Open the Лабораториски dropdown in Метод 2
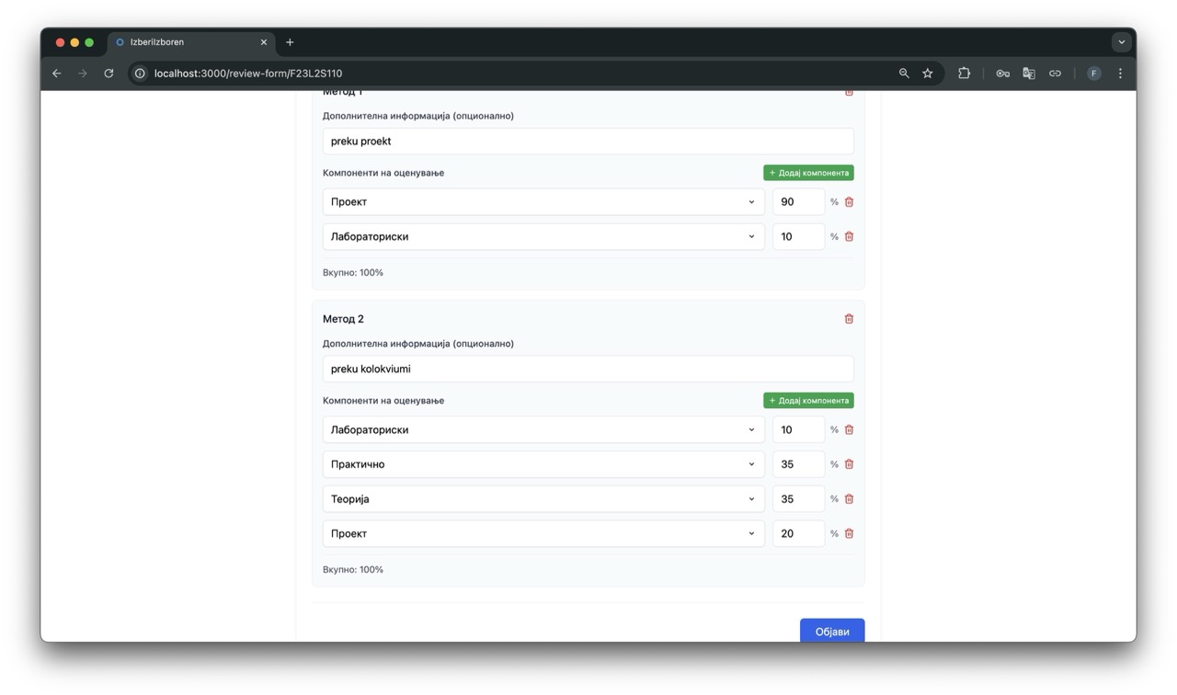 [543, 430]
